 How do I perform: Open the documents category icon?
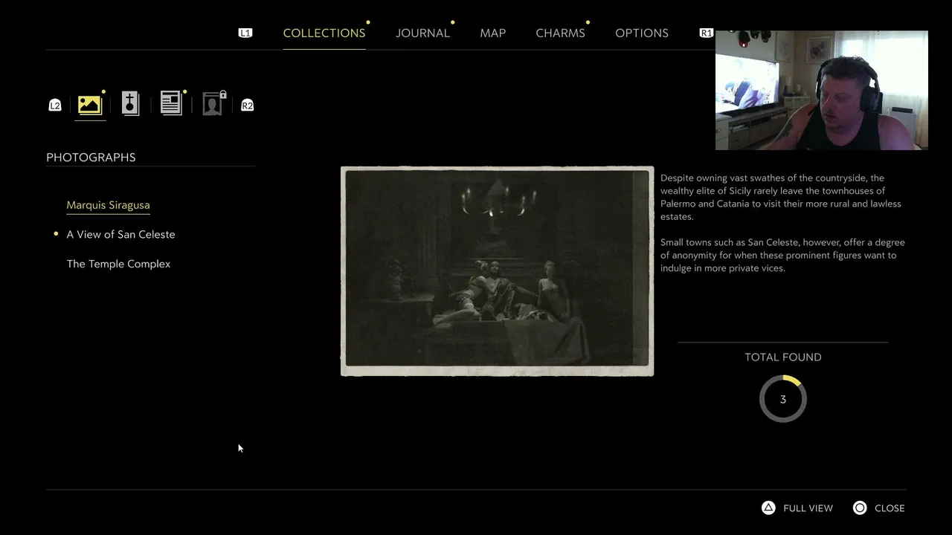171,103
